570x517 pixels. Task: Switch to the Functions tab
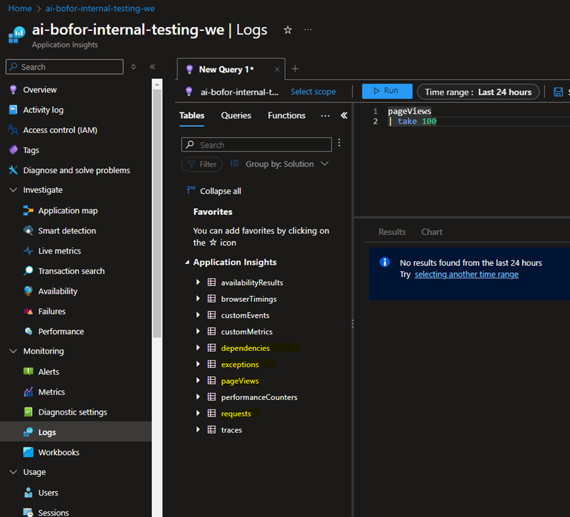tap(286, 115)
